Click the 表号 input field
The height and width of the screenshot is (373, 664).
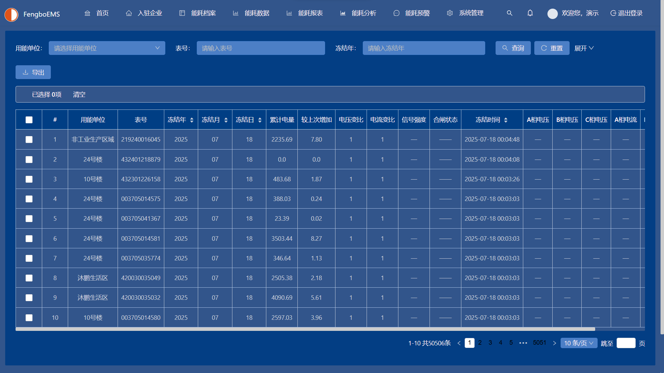(x=261, y=48)
